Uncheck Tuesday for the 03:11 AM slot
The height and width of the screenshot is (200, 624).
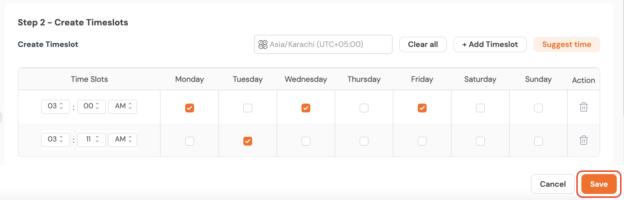click(248, 141)
